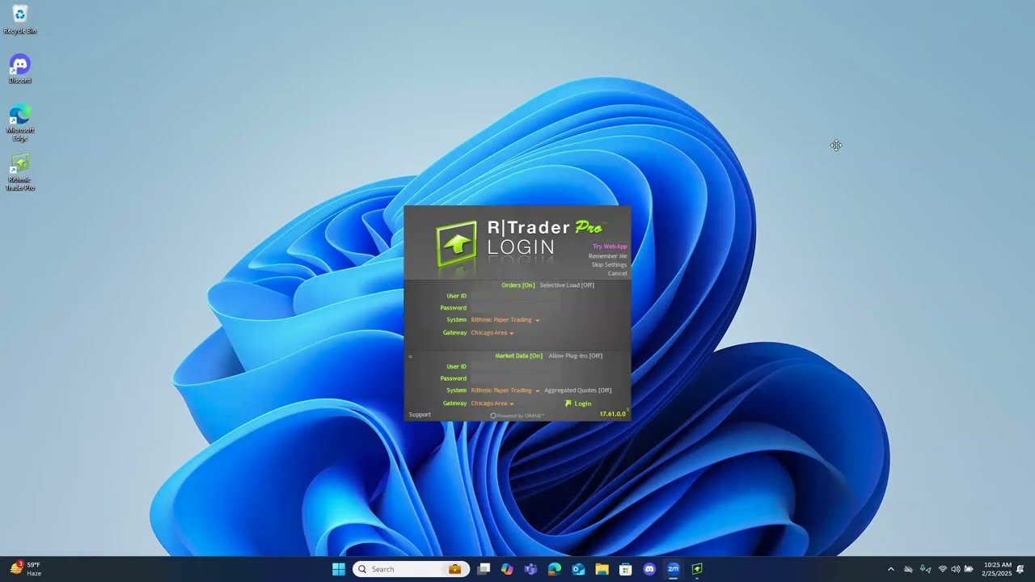The height and width of the screenshot is (582, 1035).
Task: Open Discord from the taskbar
Action: click(x=649, y=569)
